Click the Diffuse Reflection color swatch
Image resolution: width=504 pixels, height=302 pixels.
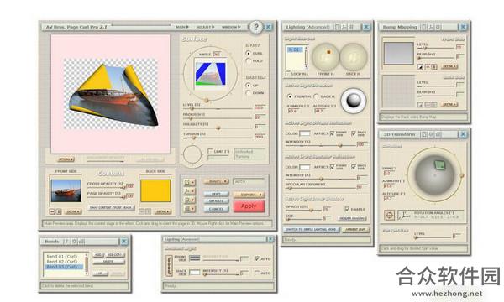click(x=304, y=133)
